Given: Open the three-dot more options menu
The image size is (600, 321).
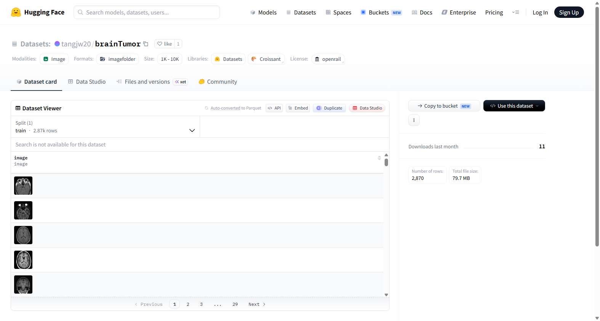Looking at the screenshot, I should pyautogui.click(x=414, y=120).
